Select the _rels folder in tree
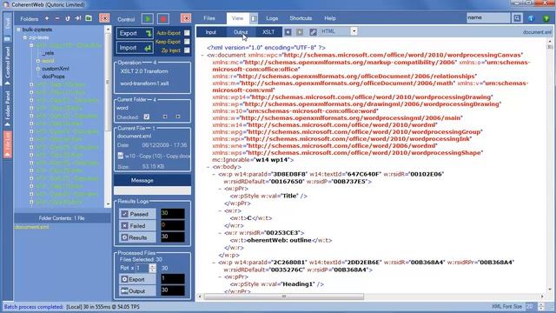 tap(48, 53)
